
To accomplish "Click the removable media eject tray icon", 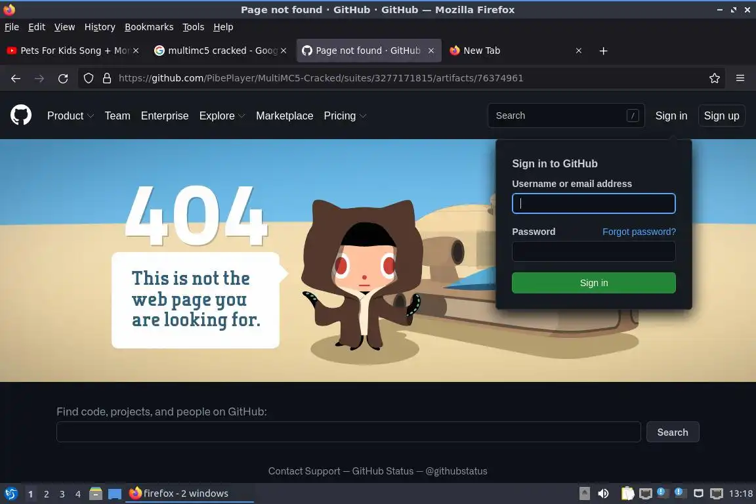I will pyautogui.click(x=584, y=493).
